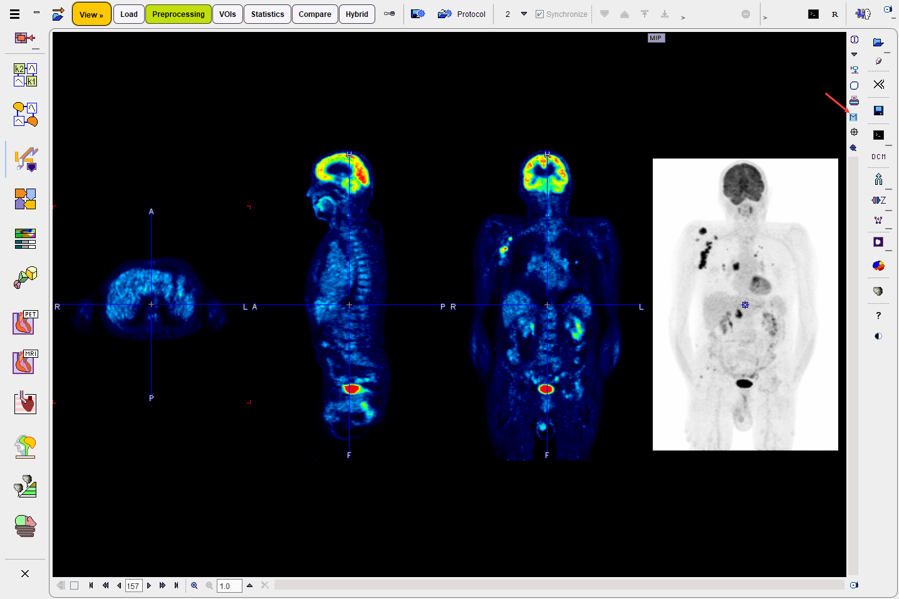Go to the first slice
The image size is (899, 599).
point(91,585)
